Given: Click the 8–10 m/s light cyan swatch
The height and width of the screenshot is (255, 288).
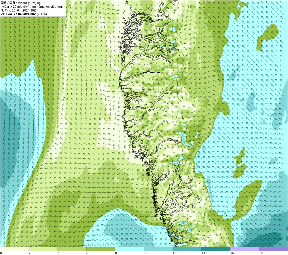Looking at the screenshot, I should 130,249.
